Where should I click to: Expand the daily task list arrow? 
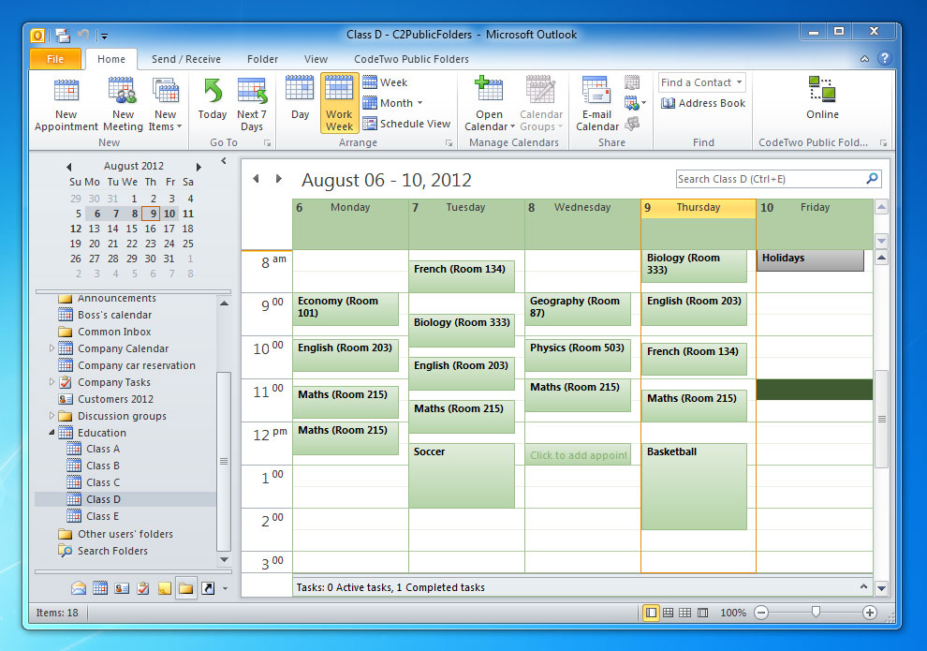coord(863,586)
